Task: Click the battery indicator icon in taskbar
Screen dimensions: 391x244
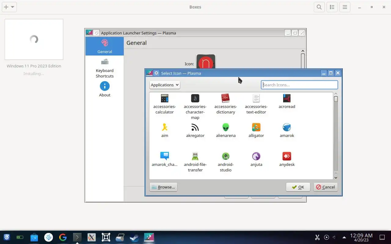Action: click(20, 237)
